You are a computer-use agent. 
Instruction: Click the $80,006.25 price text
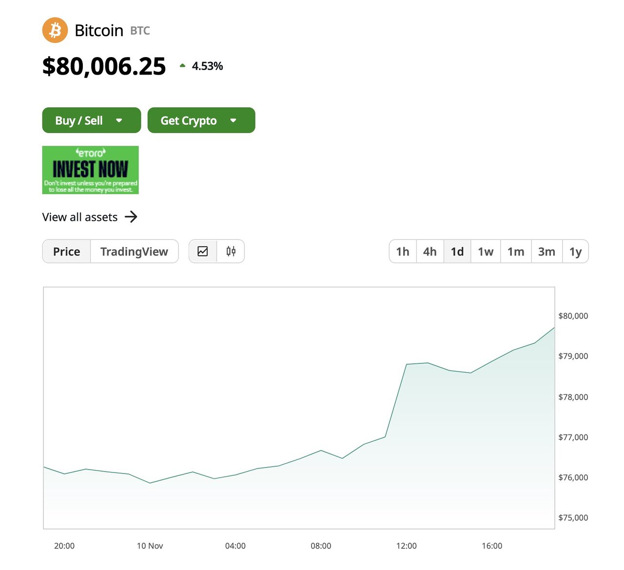(x=104, y=66)
